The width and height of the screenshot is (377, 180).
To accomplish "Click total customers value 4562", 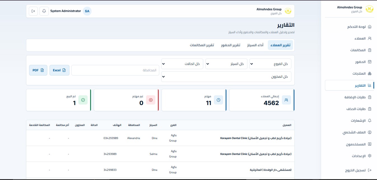I will (x=271, y=103).
